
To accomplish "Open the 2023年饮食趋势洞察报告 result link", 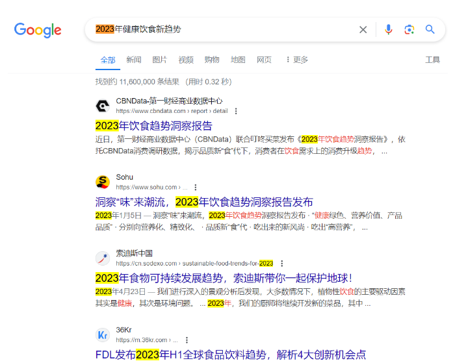I will [x=153, y=125].
